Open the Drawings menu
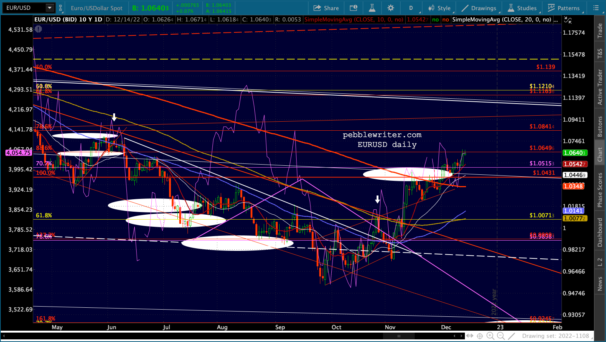This screenshot has width=606, height=342. coord(479,8)
